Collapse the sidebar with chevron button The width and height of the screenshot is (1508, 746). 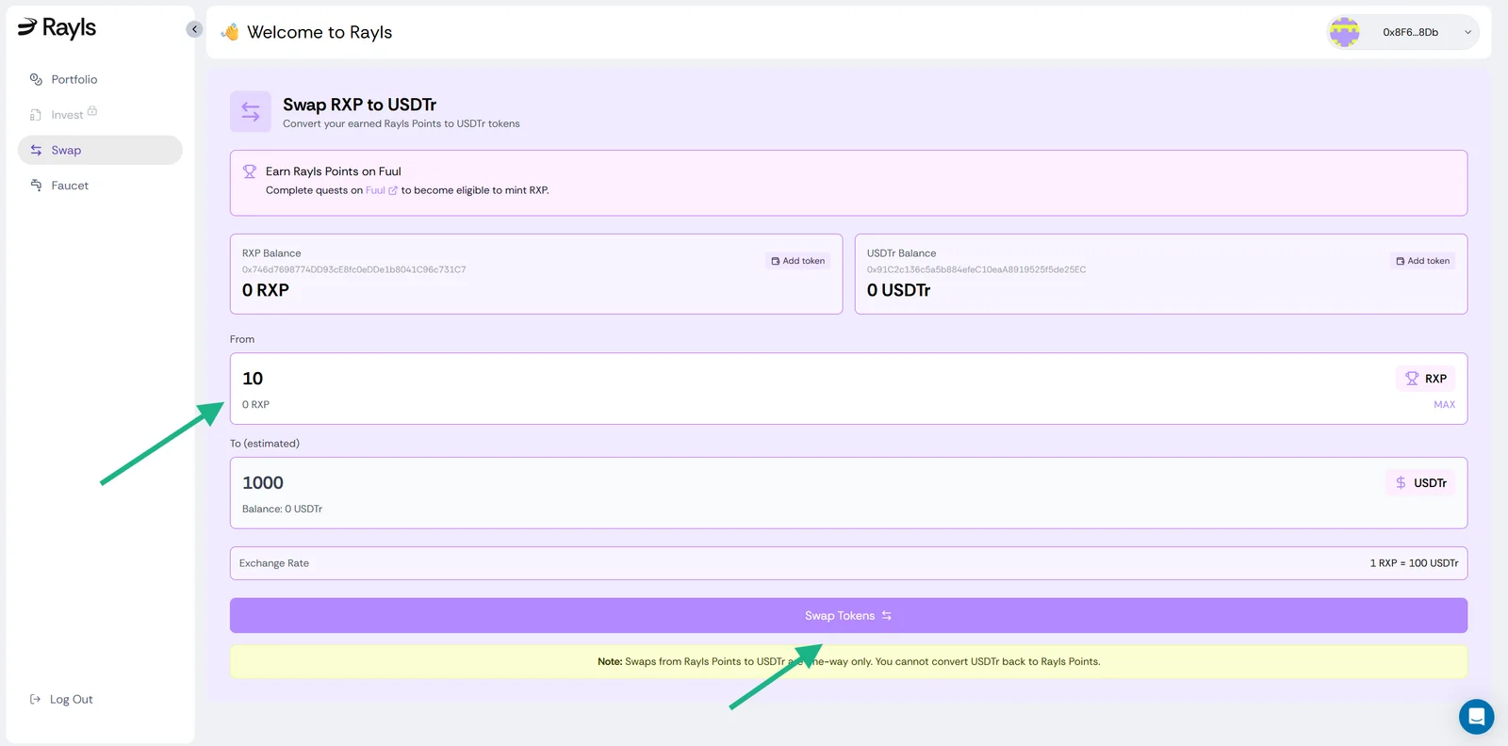(x=194, y=29)
